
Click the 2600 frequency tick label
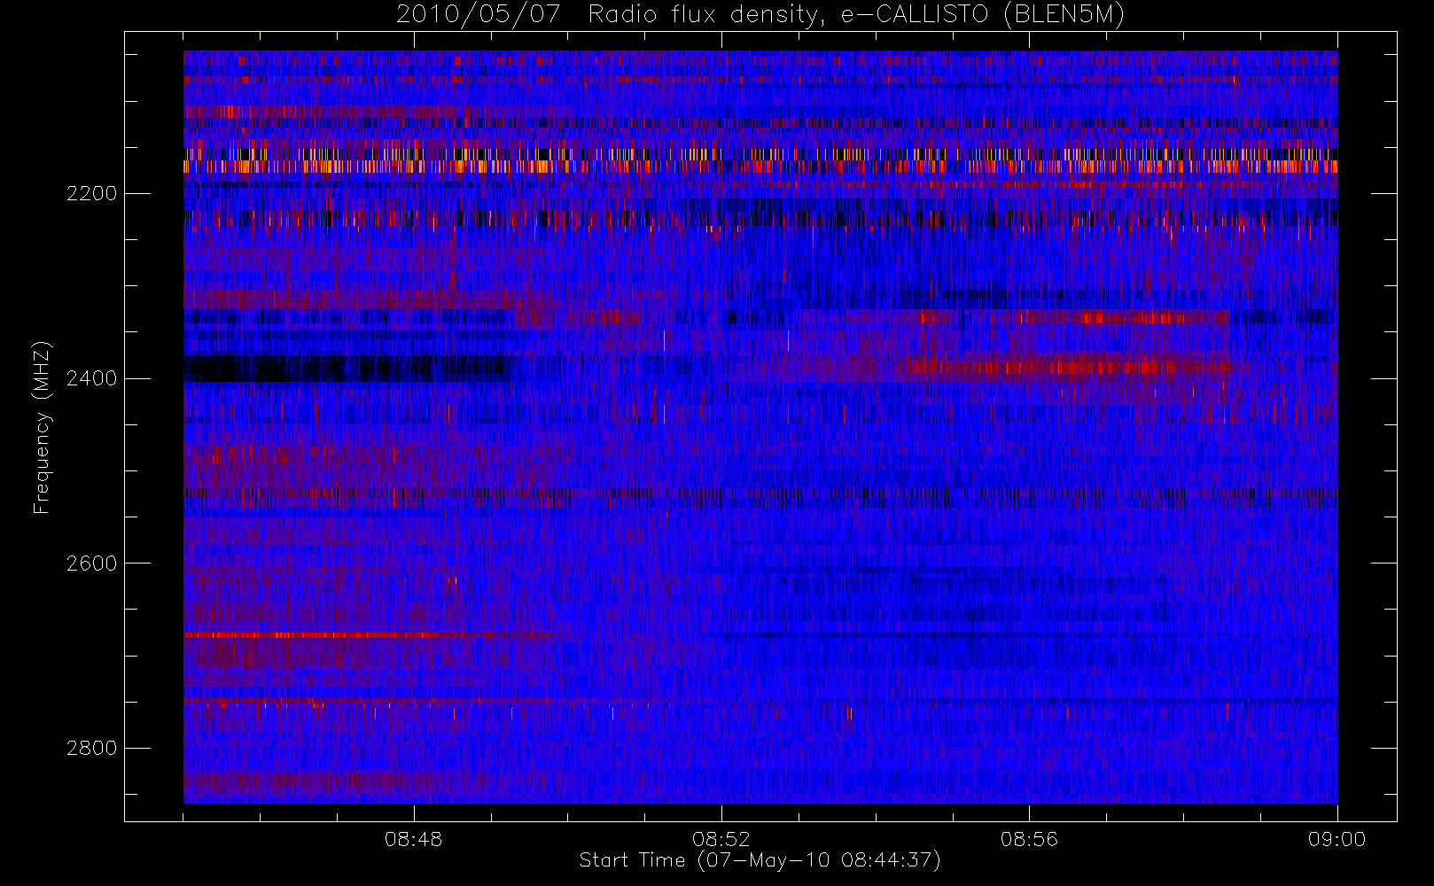(91, 564)
